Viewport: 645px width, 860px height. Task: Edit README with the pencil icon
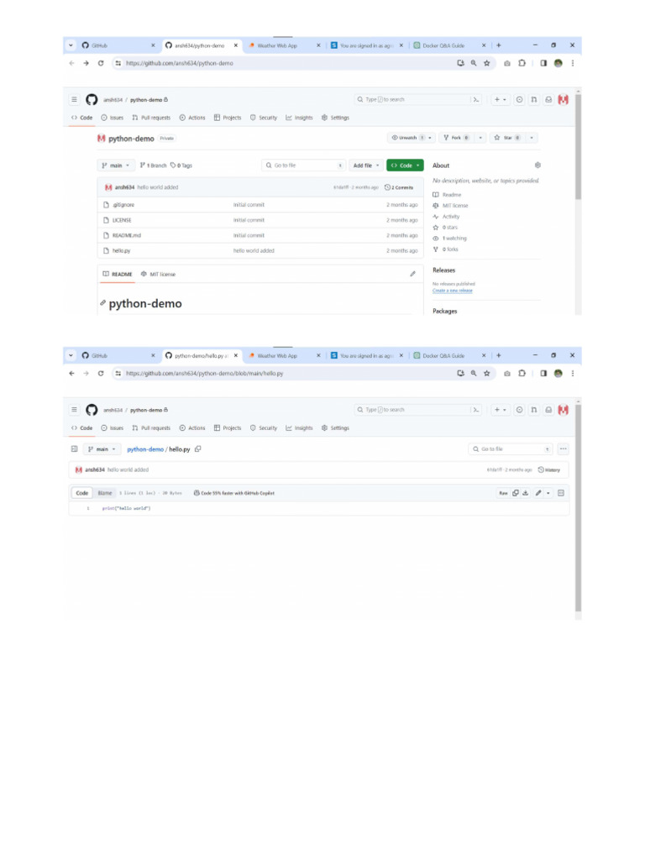tap(413, 274)
